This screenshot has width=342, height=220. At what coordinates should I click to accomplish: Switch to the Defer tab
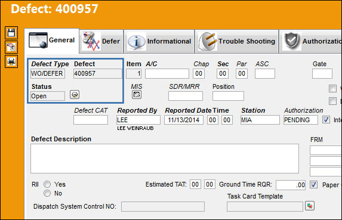pos(101,41)
